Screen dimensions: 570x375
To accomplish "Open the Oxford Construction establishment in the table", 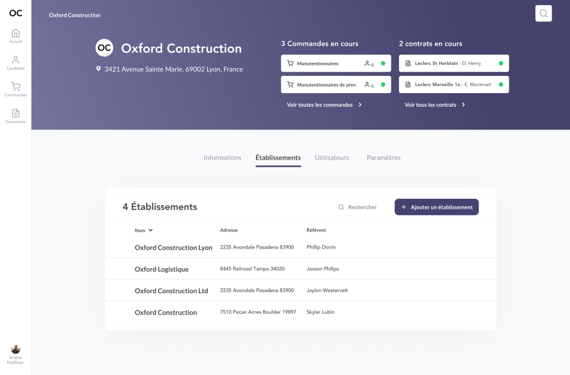I will 300,312.
